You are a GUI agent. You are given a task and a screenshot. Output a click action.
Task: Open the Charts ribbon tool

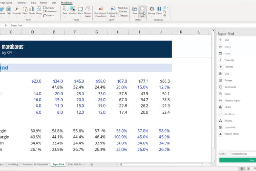tap(32, 11)
